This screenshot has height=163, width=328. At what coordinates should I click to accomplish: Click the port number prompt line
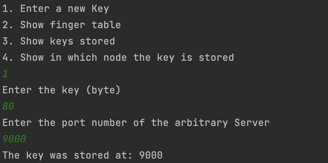pyautogui.click(x=136, y=123)
